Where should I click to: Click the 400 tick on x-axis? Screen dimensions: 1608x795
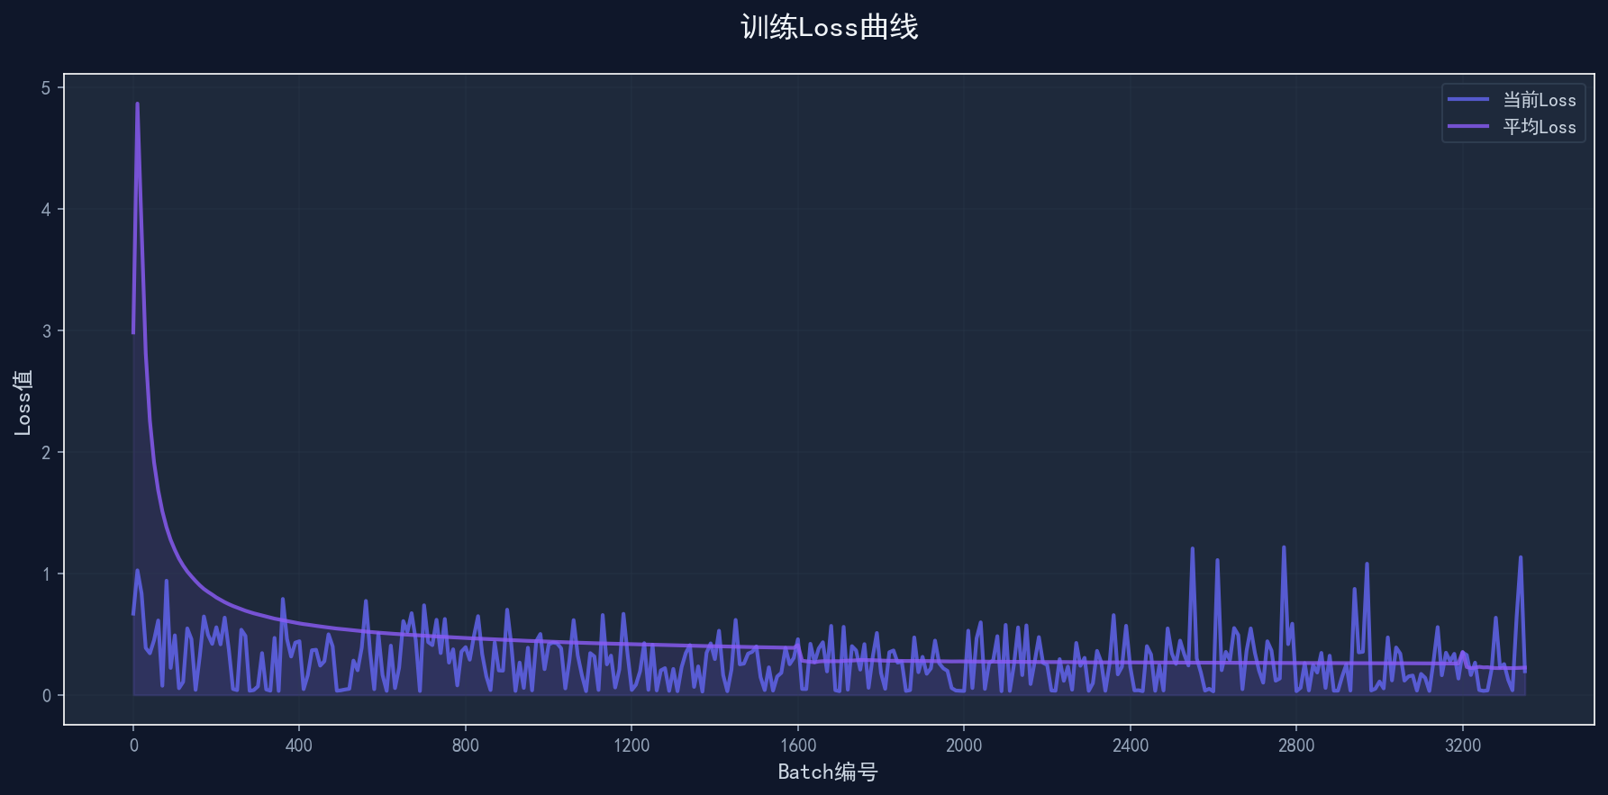299,745
